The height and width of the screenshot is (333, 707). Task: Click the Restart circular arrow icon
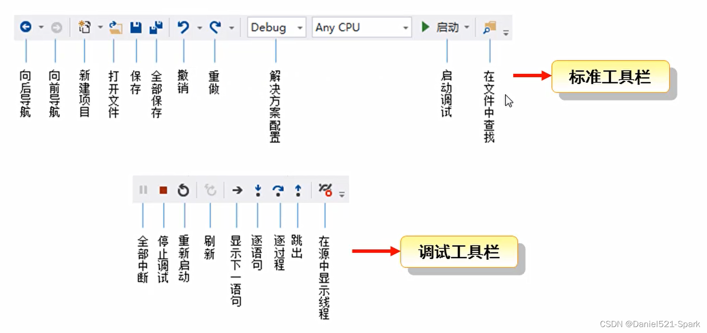[x=183, y=190]
